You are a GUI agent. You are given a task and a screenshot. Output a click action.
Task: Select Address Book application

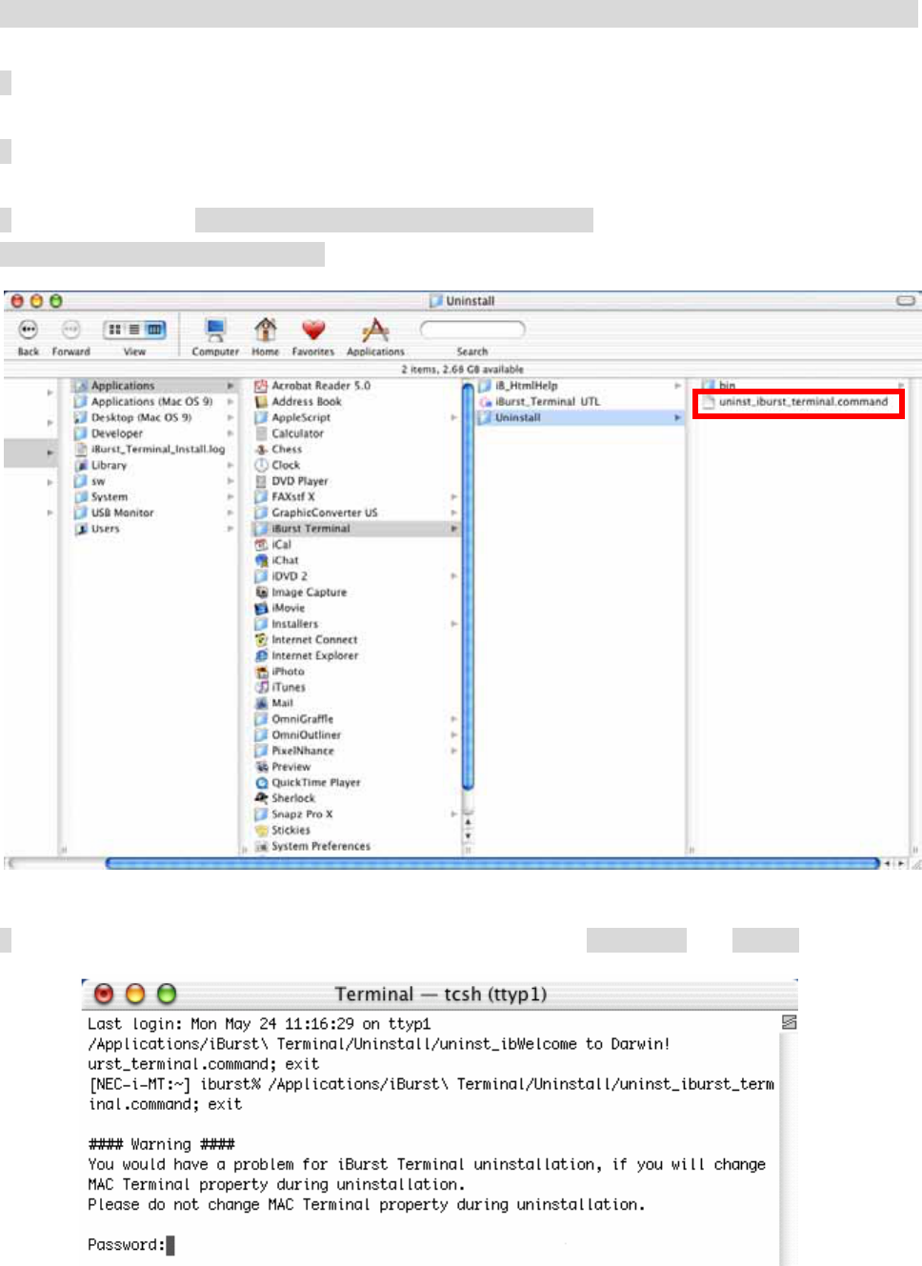tap(356, 402)
